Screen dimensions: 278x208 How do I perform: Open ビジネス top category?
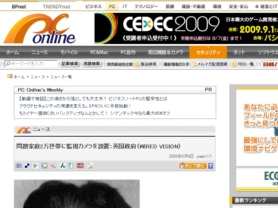[93, 7]
